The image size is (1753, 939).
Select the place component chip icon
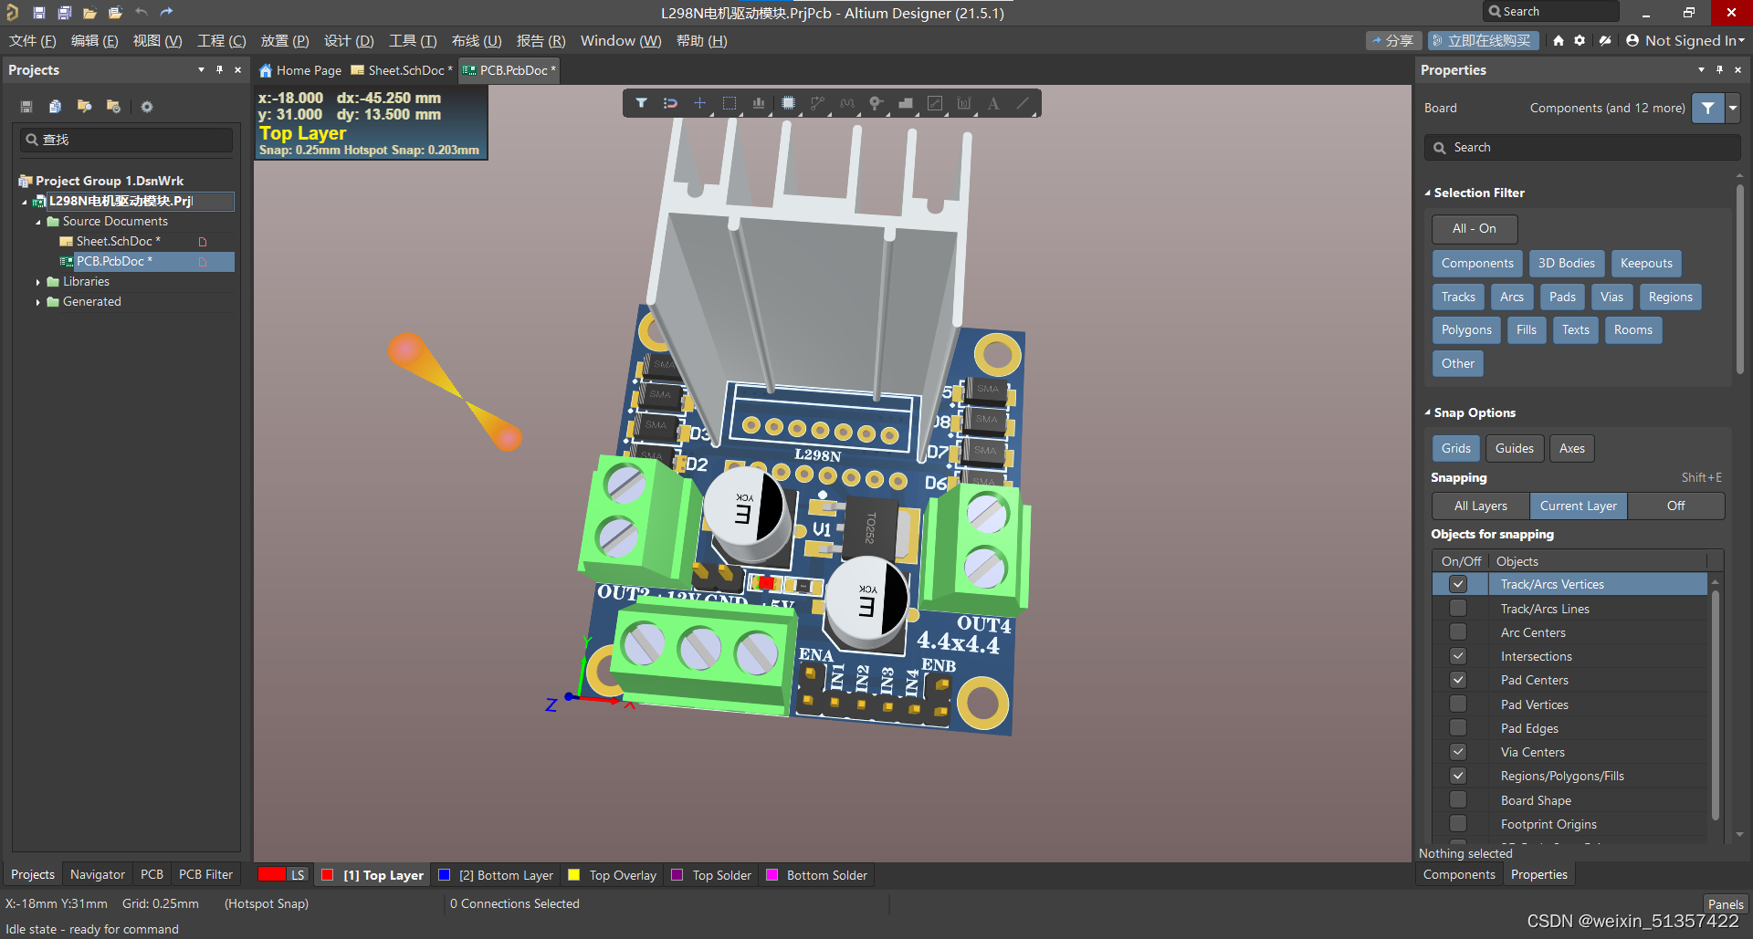click(x=788, y=103)
